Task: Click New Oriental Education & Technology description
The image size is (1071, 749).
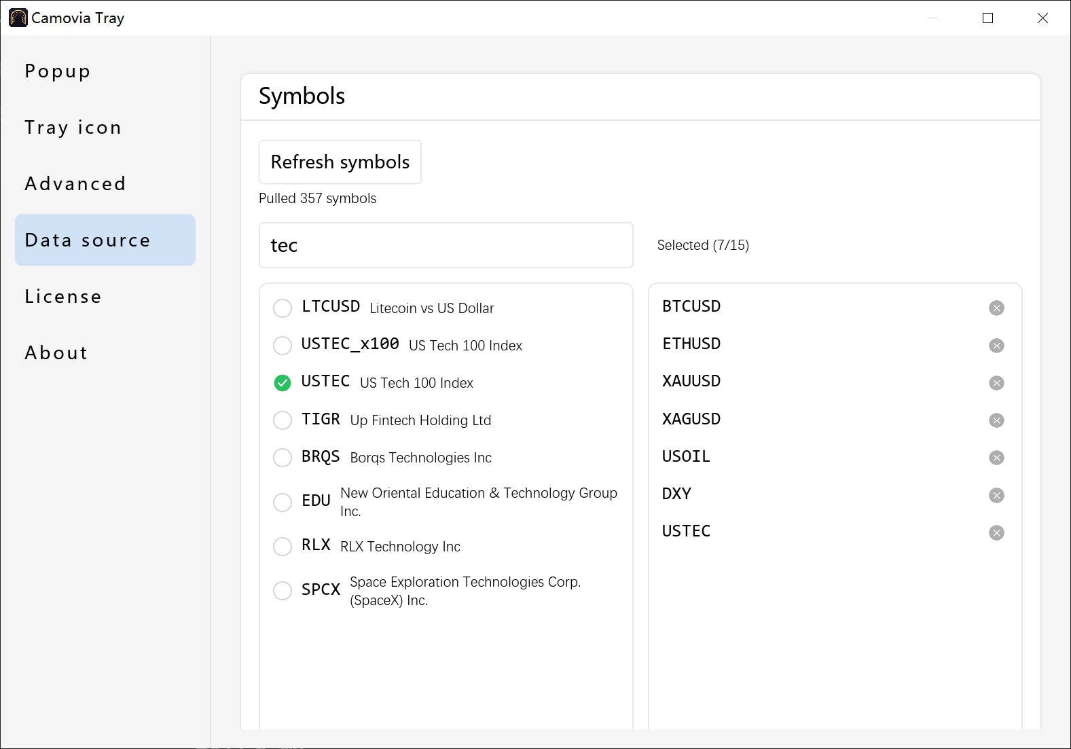Action: [x=479, y=502]
